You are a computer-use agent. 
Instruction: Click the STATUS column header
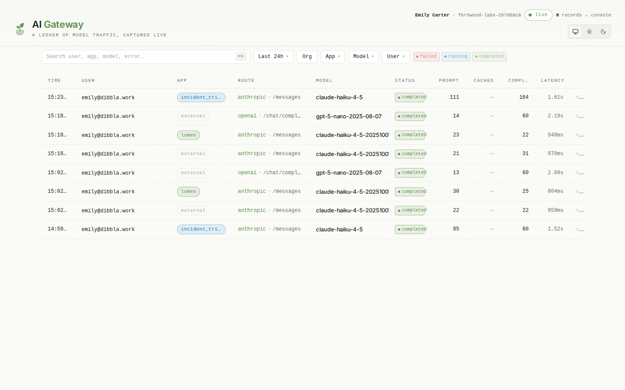click(x=405, y=81)
